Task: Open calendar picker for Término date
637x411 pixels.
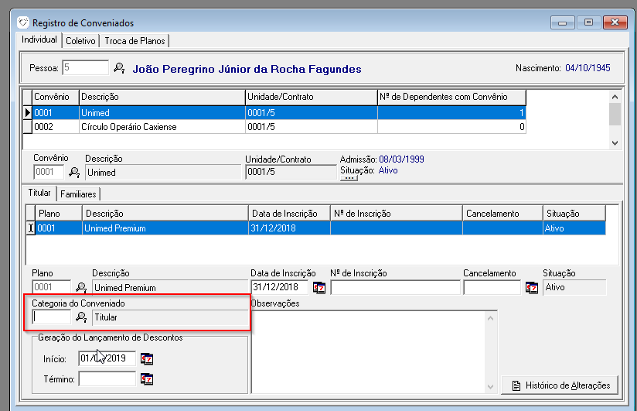Action: [x=147, y=379]
